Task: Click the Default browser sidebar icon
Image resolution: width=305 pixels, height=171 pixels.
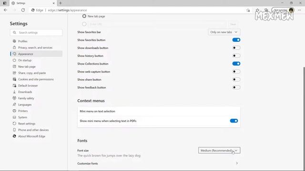Action: click(x=14, y=85)
